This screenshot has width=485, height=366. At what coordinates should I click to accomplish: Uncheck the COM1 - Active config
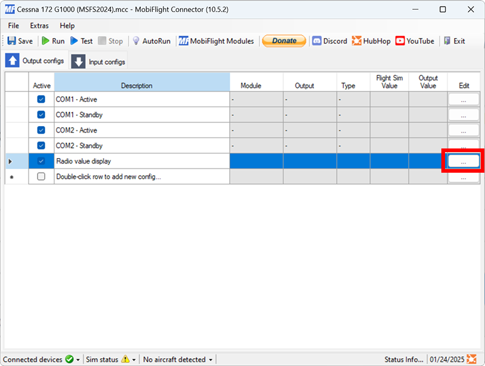(41, 99)
